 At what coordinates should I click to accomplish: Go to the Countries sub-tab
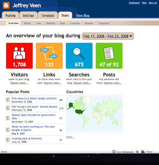[75, 23]
